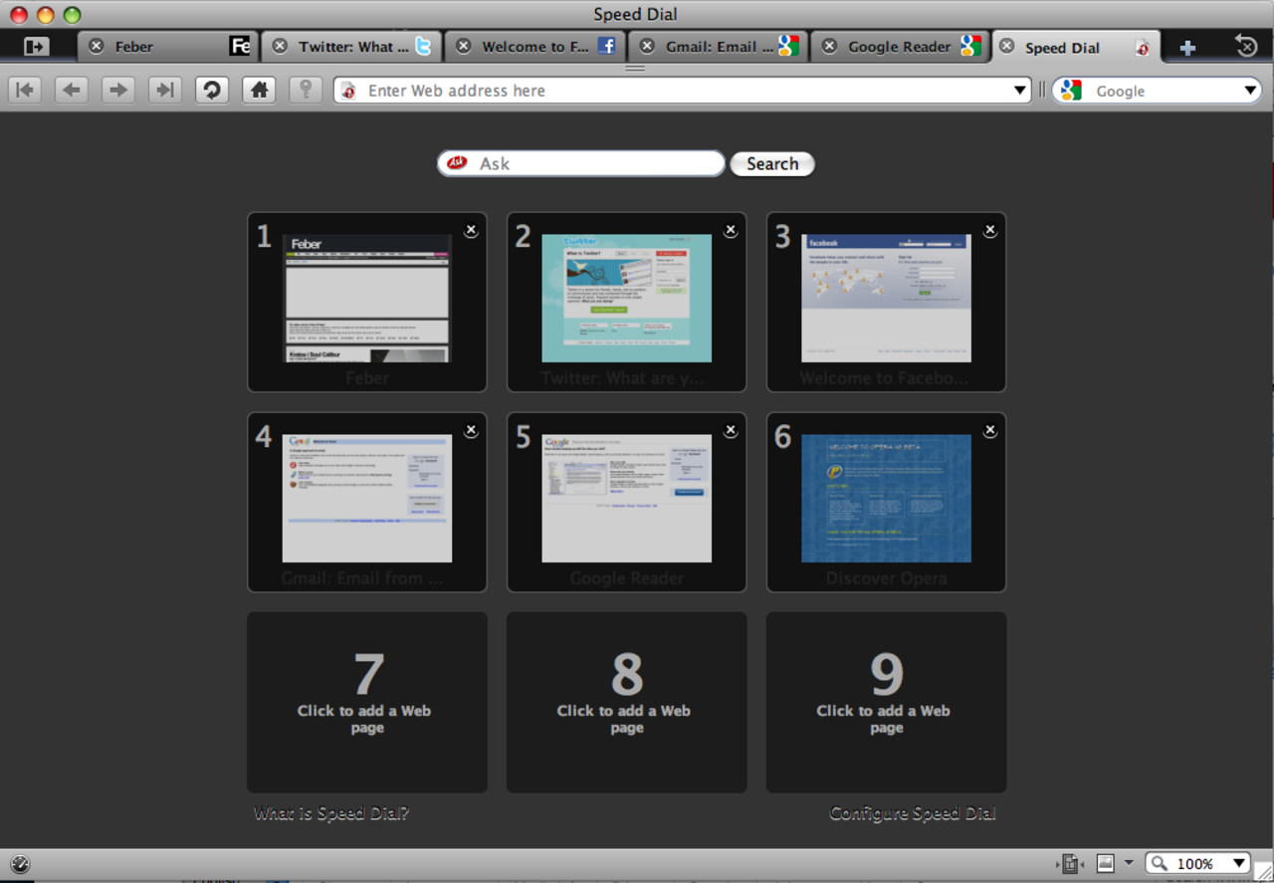
Task: Open the Google search engine dropdown
Action: point(1250,91)
